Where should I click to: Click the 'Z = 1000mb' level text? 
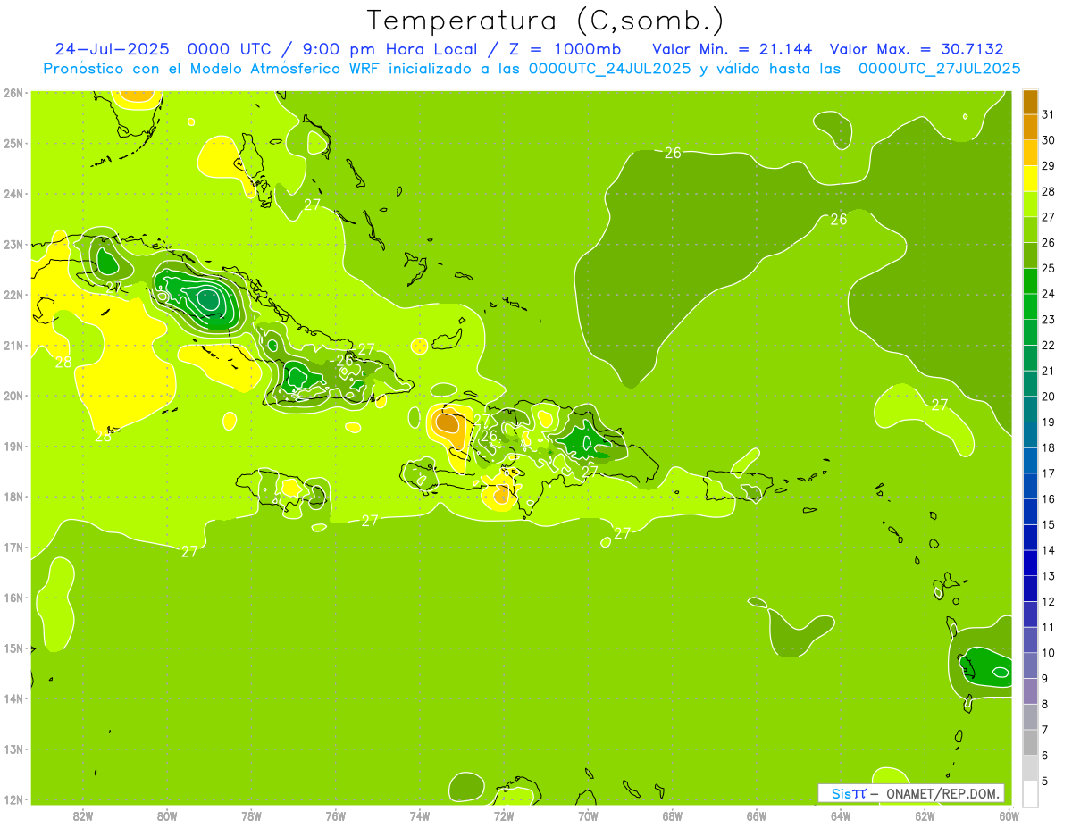point(565,49)
